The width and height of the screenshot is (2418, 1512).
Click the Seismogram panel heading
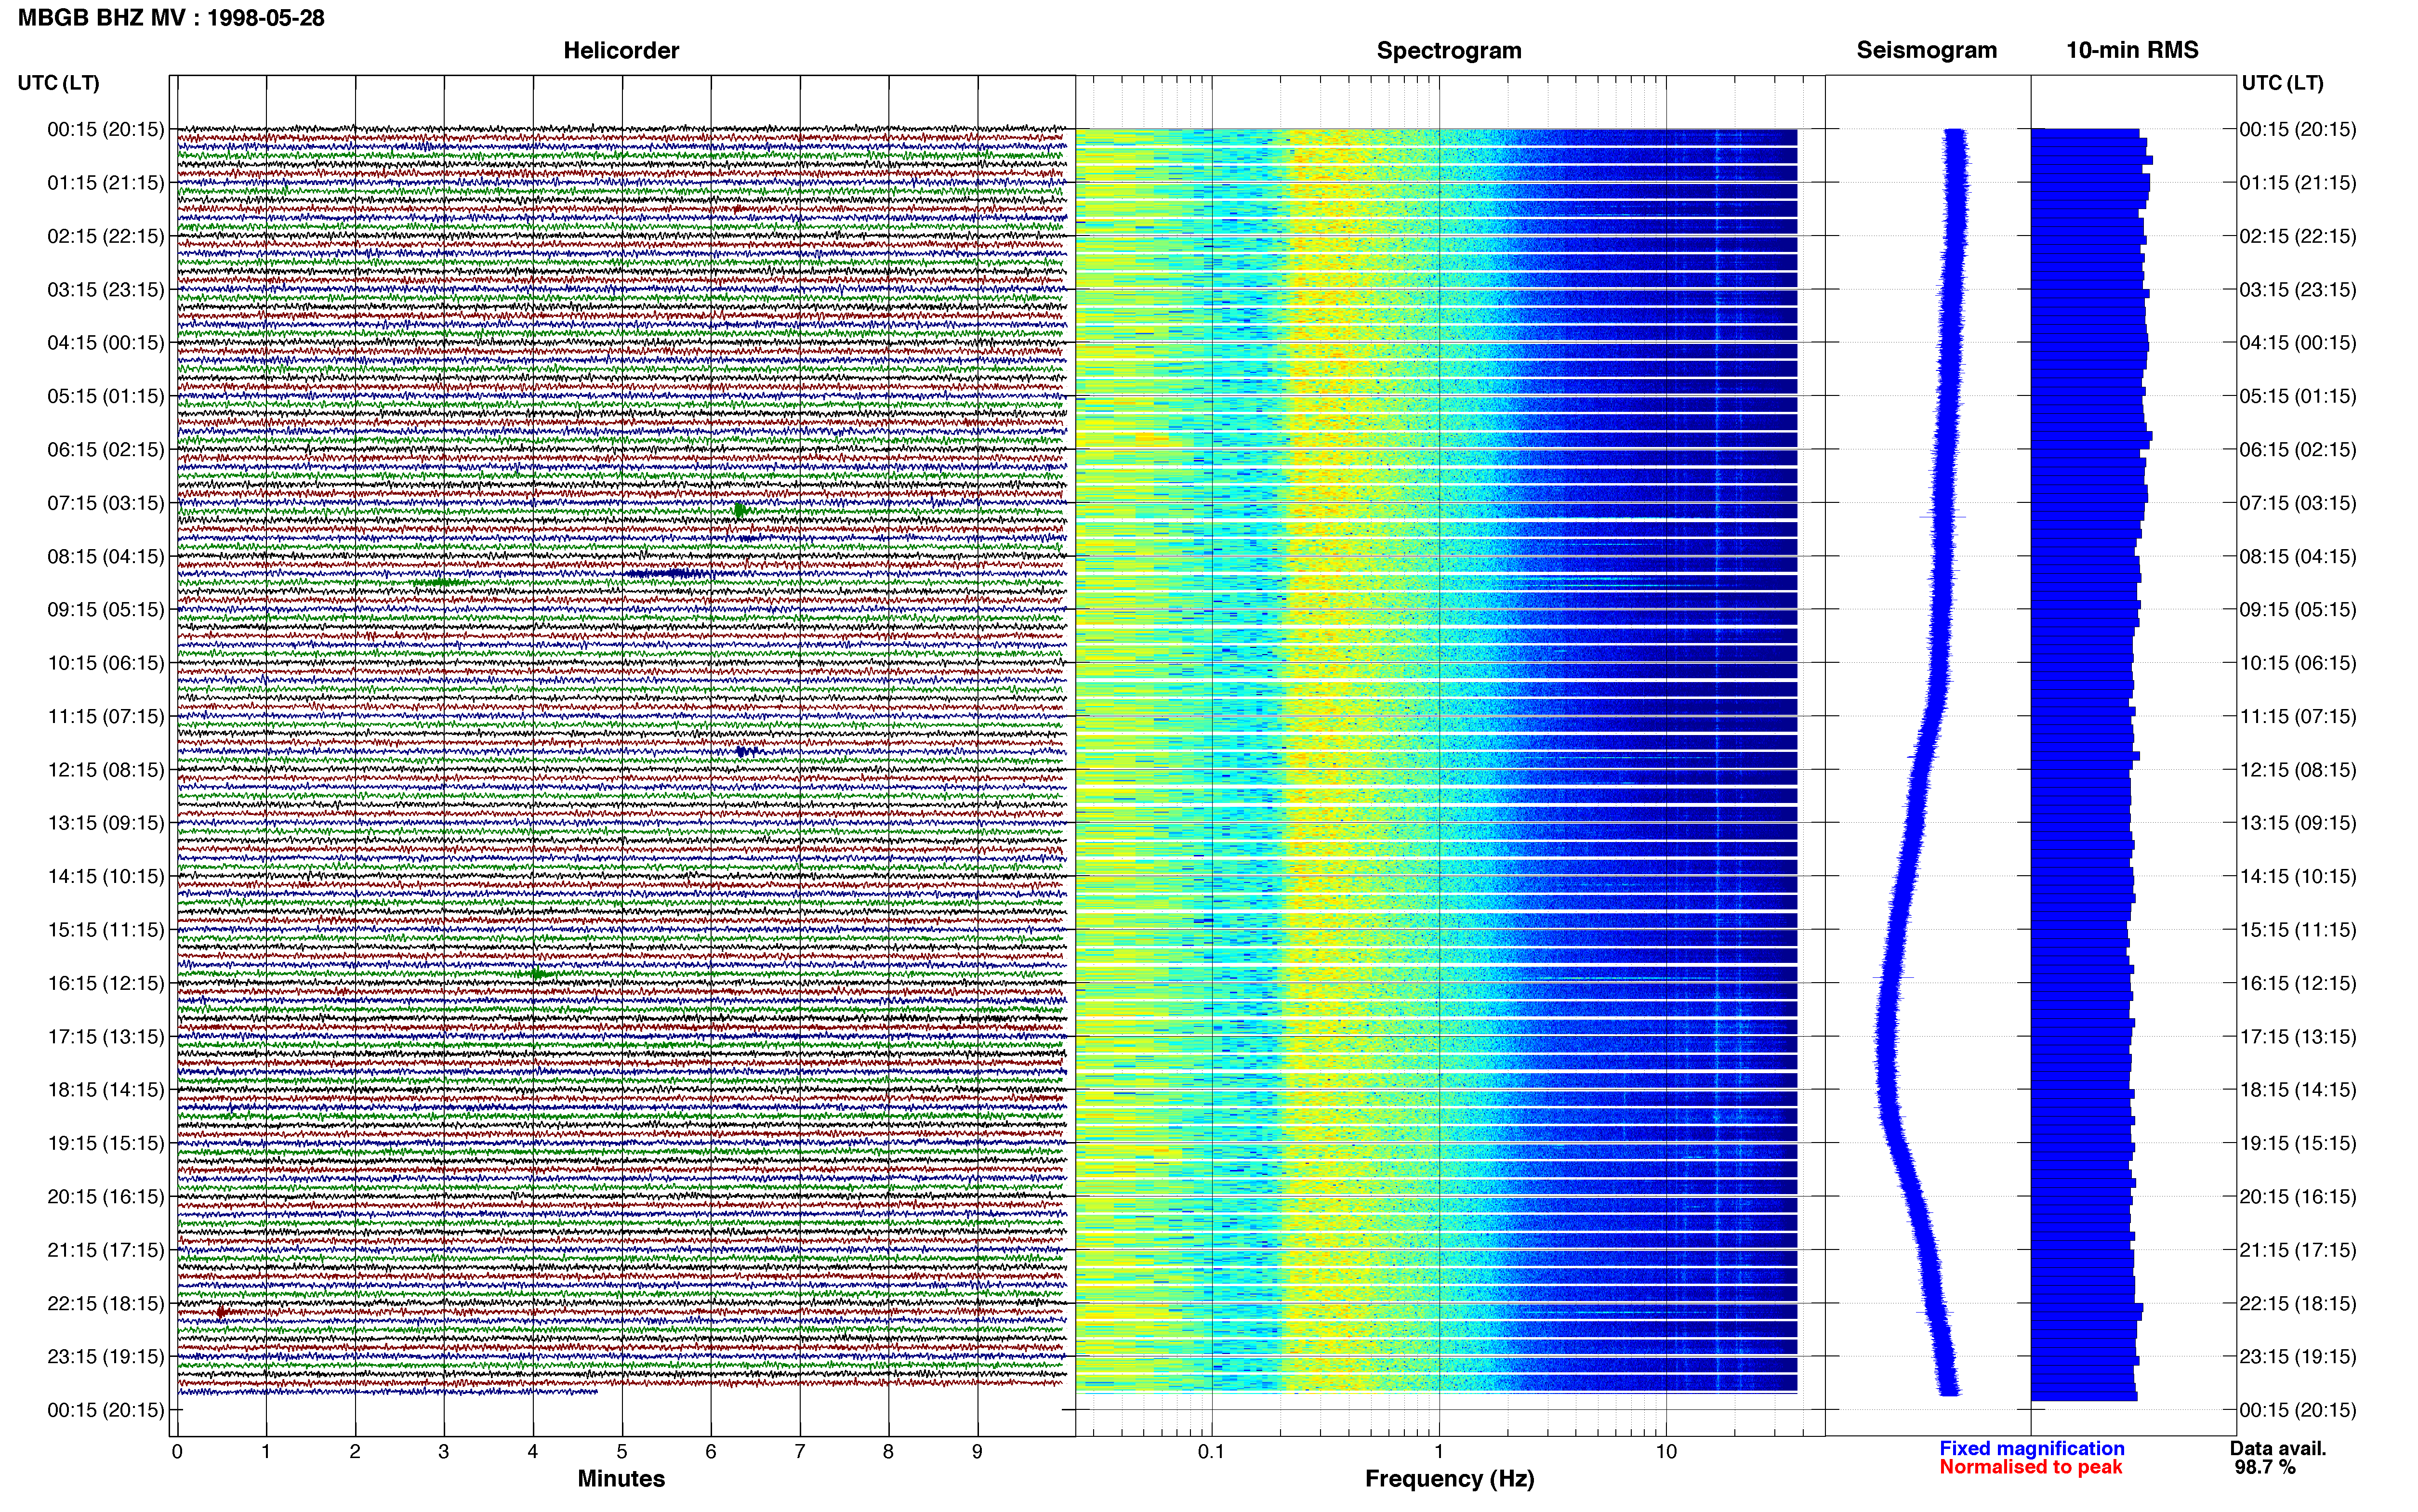tap(1926, 50)
